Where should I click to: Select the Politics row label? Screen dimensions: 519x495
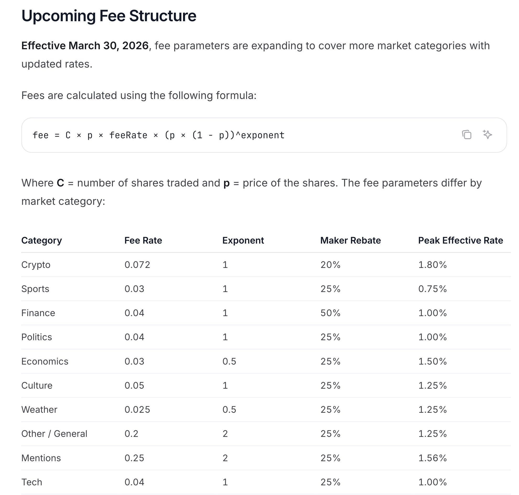click(x=37, y=337)
